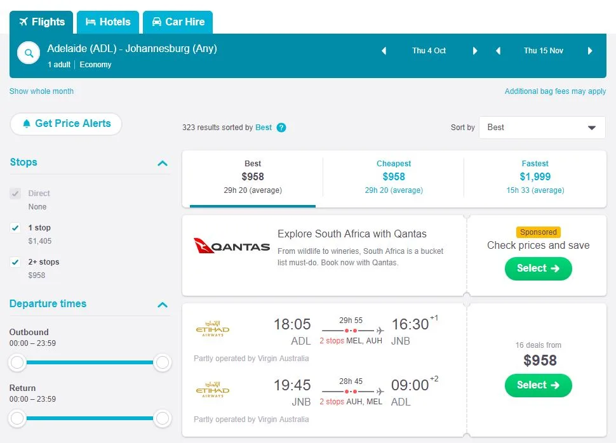
Task: Go to previous return date arrow
Action: click(x=499, y=51)
